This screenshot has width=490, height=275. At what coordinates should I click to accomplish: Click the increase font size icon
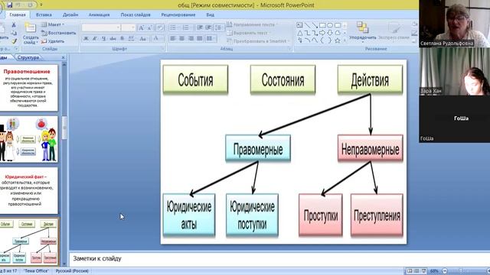pyautogui.click(x=141, y=27)
